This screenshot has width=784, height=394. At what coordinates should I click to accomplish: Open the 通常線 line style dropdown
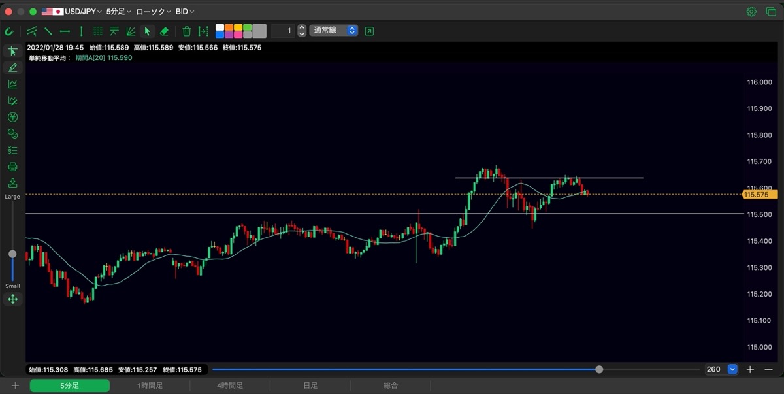tap(334, 31)
